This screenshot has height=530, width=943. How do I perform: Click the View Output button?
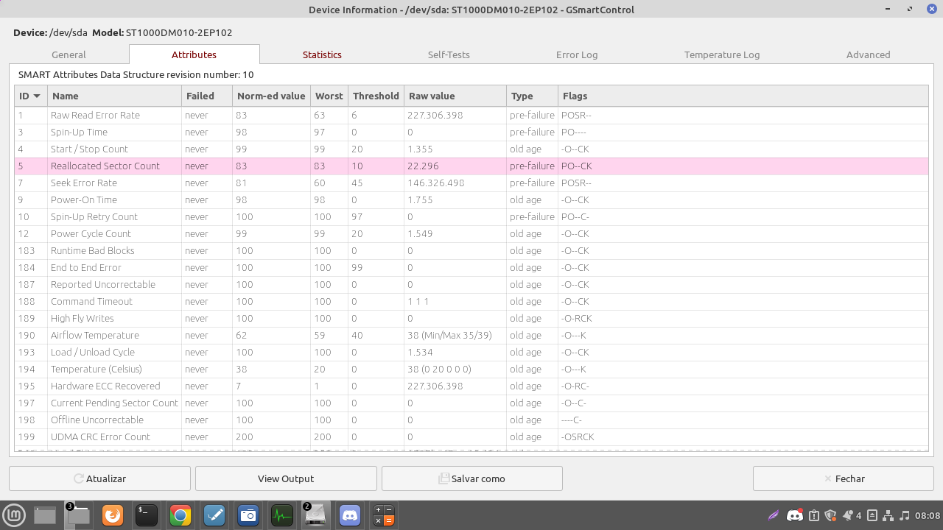286,478
